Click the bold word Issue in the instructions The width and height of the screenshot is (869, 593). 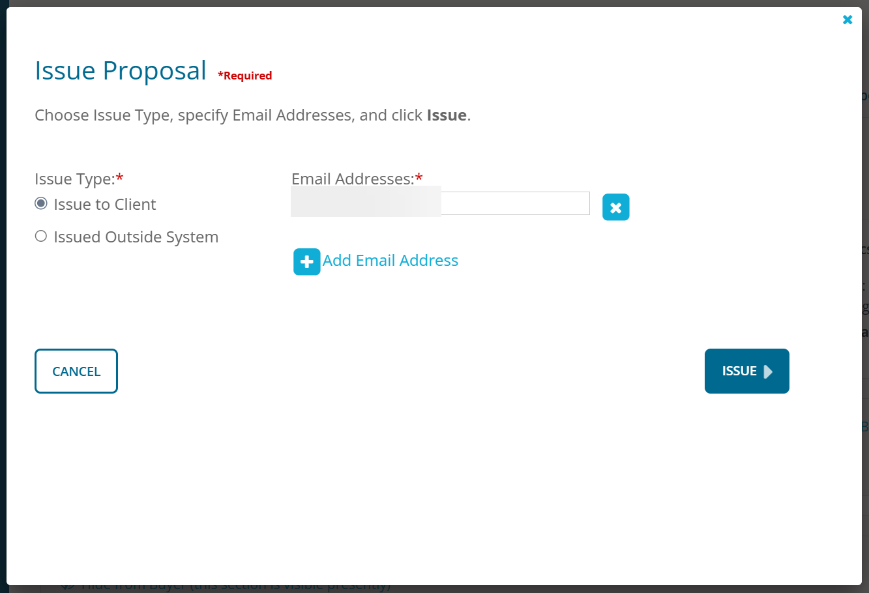click(447, 115)
